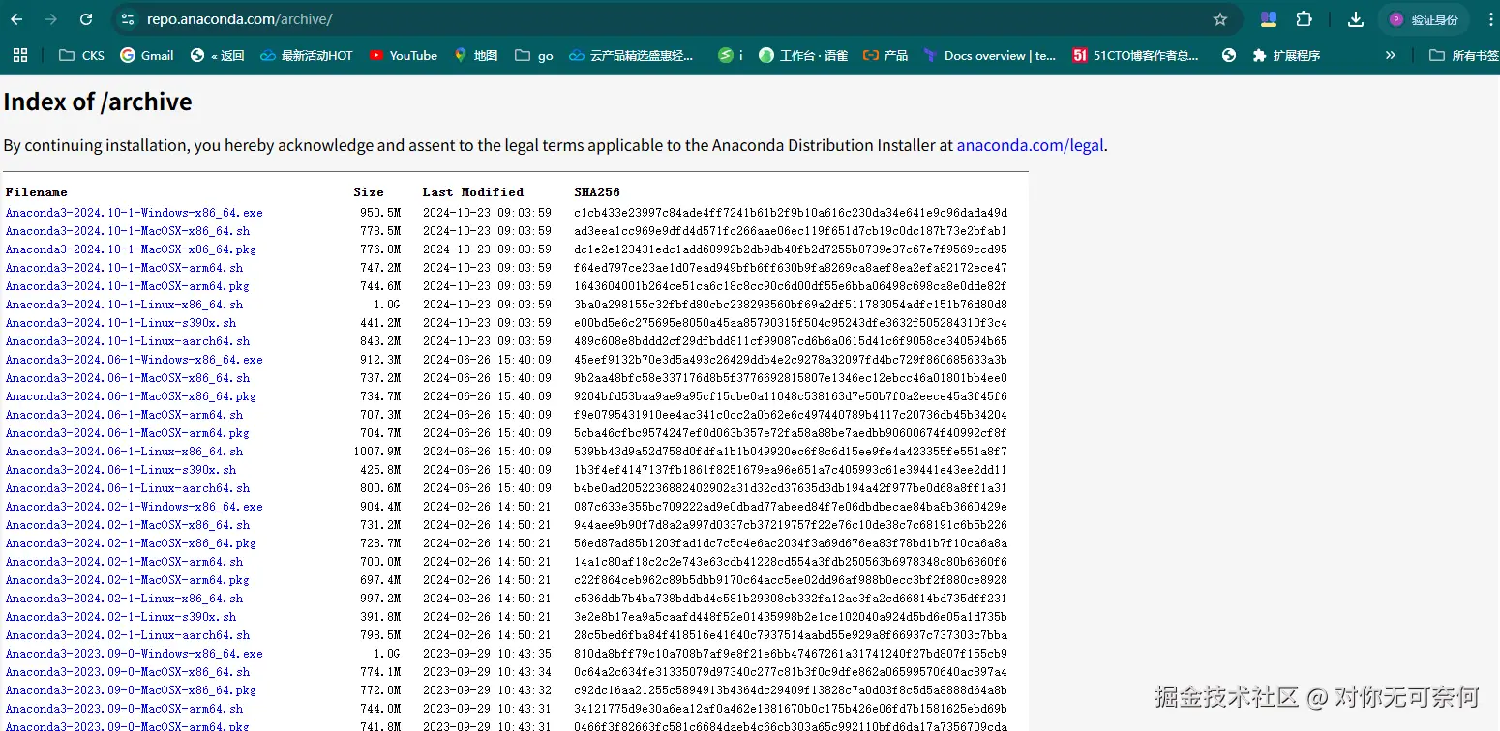Open the extensions puzzle icon in toolbar
Viewport: 1500px width, 731px height.
pyautogui.click(x=1304, y=19)
